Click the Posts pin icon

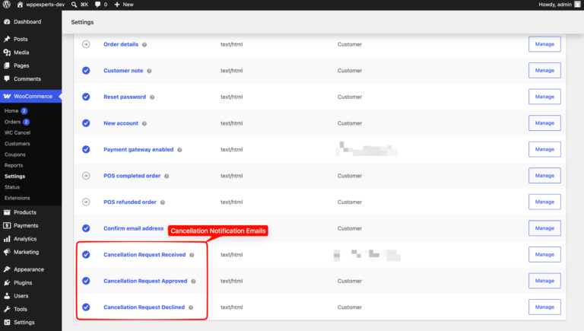(7, 39)
